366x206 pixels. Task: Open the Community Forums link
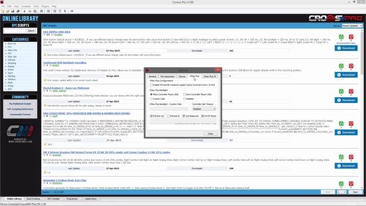[20, 114]
